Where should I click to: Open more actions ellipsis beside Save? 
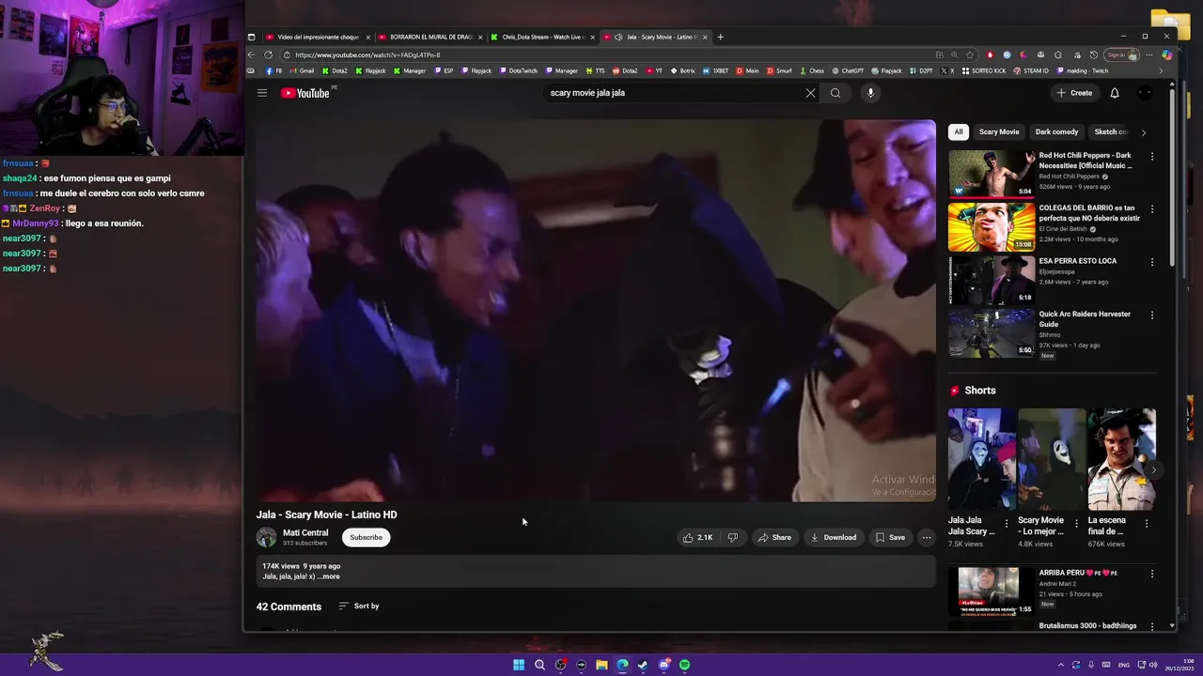(x=927, y=537)
